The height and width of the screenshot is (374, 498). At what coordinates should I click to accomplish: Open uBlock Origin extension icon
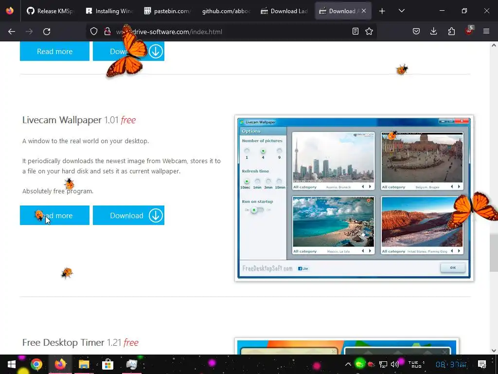click(x=469, y=31)
